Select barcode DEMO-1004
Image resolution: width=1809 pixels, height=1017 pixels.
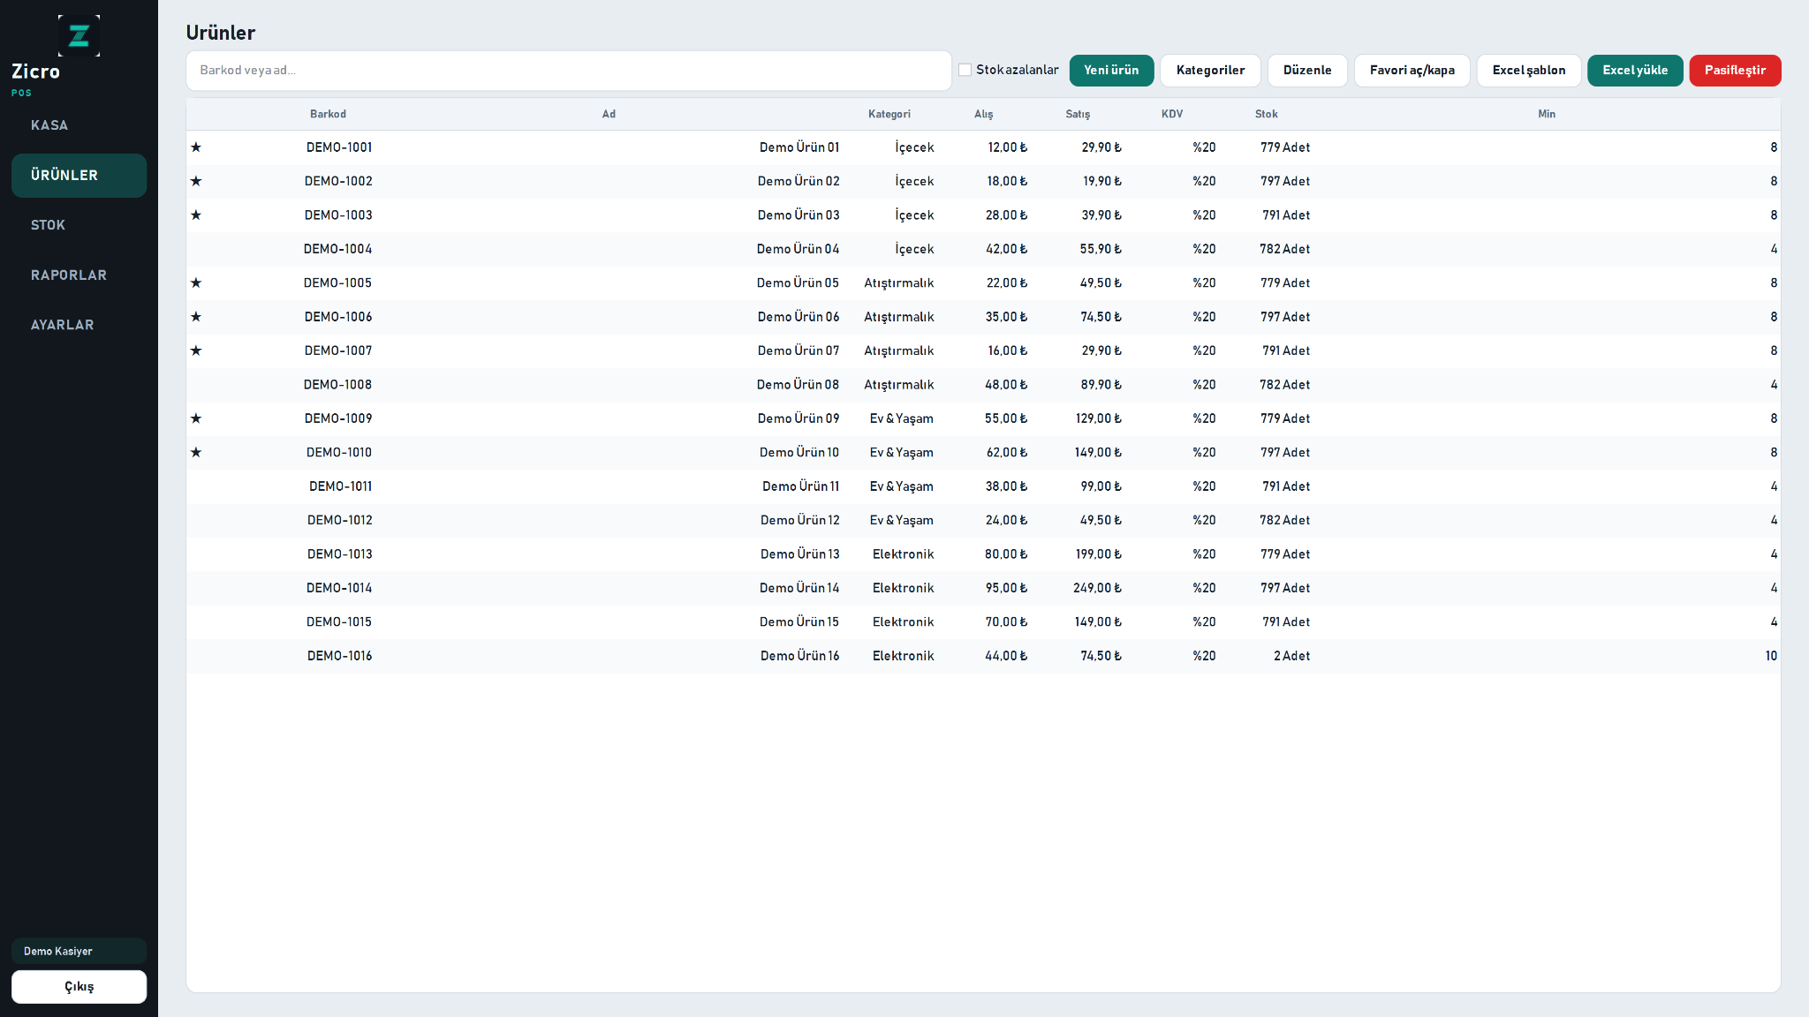pyautogui.click(x=338, y=249)
